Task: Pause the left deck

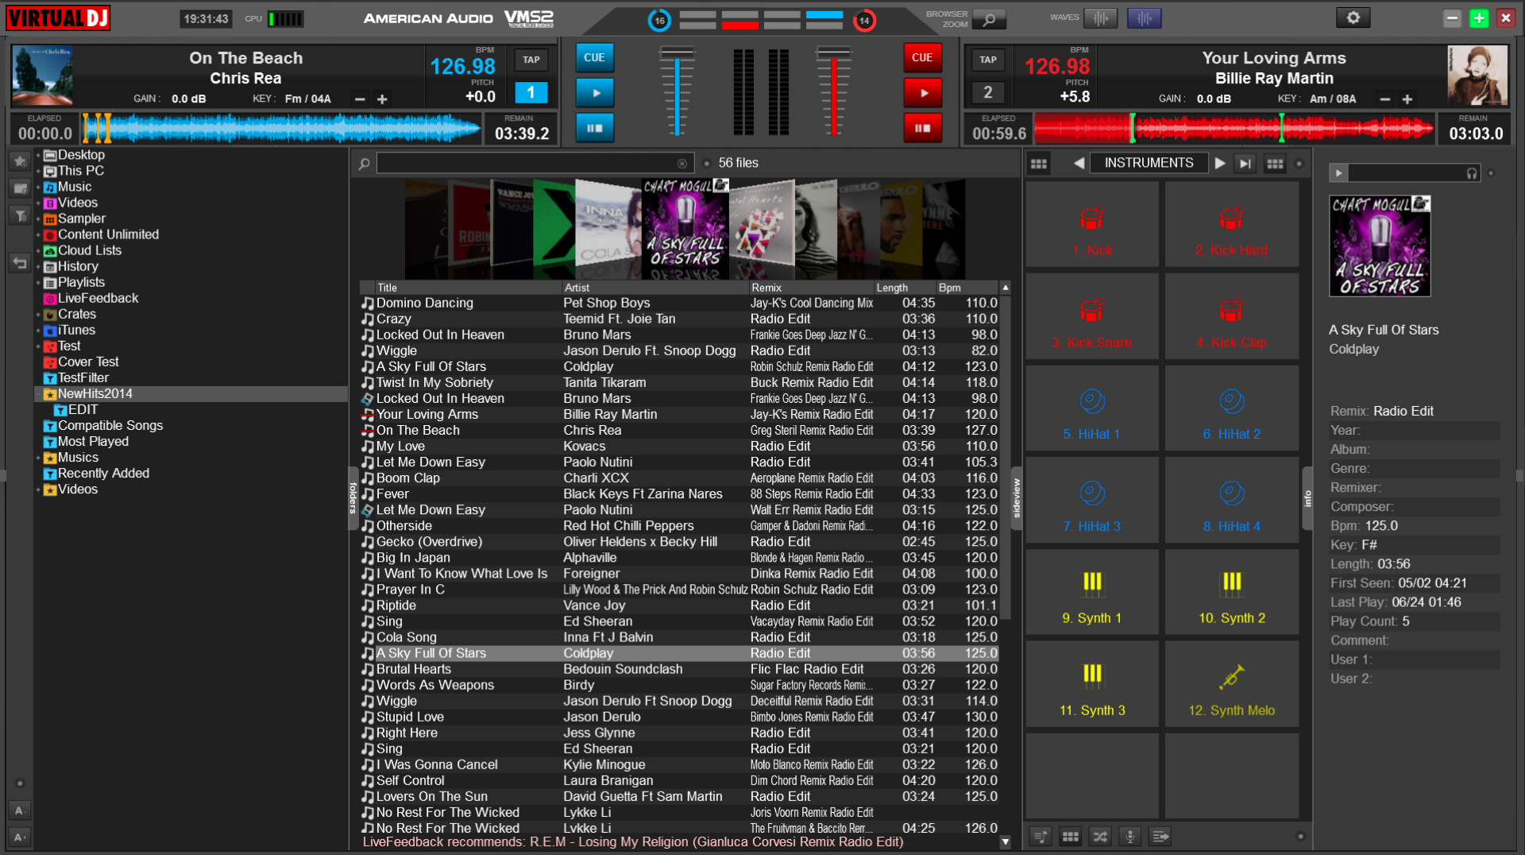Action: click(595, 128)
